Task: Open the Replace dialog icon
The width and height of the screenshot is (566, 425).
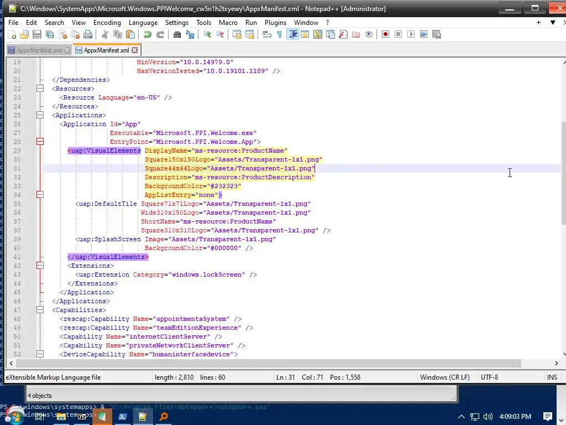Action: click(190, 34)
